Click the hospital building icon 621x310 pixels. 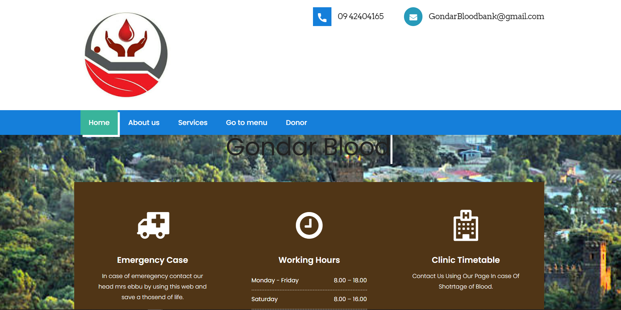(x=466, y=226)
